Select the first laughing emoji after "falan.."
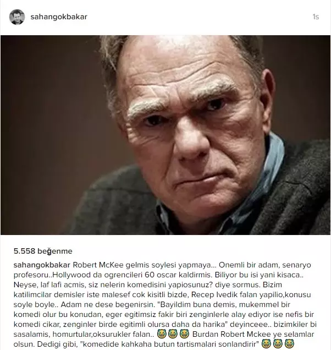Viewport: 331px width, 350px height. [162, 333]
